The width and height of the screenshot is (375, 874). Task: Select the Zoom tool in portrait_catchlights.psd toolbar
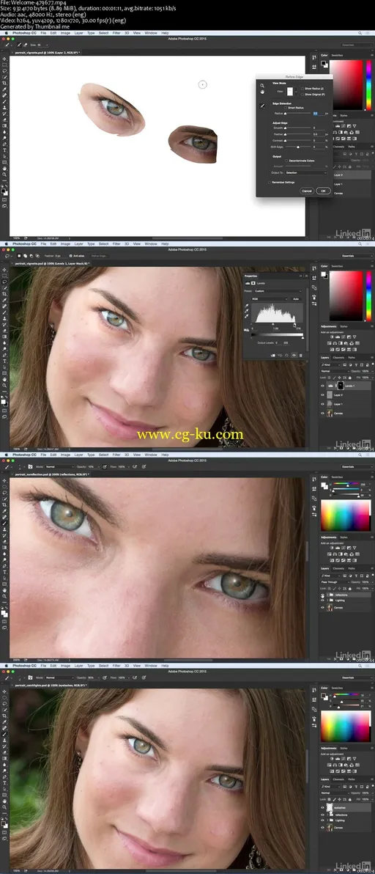point(4,806)
